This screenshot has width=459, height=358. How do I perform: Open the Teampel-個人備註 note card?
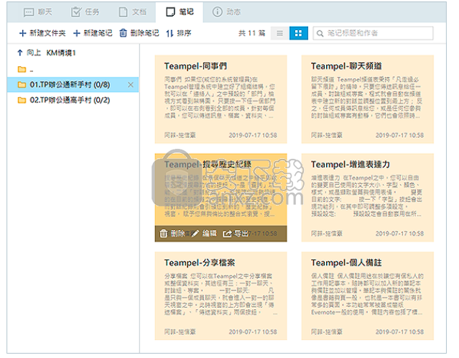click(x=367, y=296)
